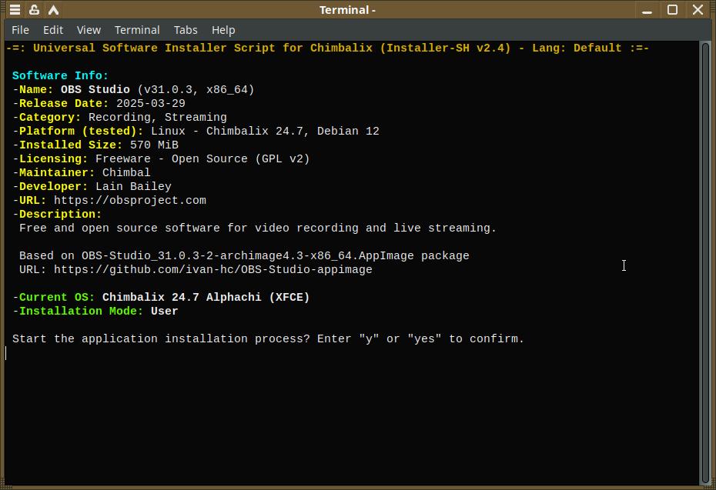Open the View menu
This screenshot has height=490, width=716.
point(89,30)
